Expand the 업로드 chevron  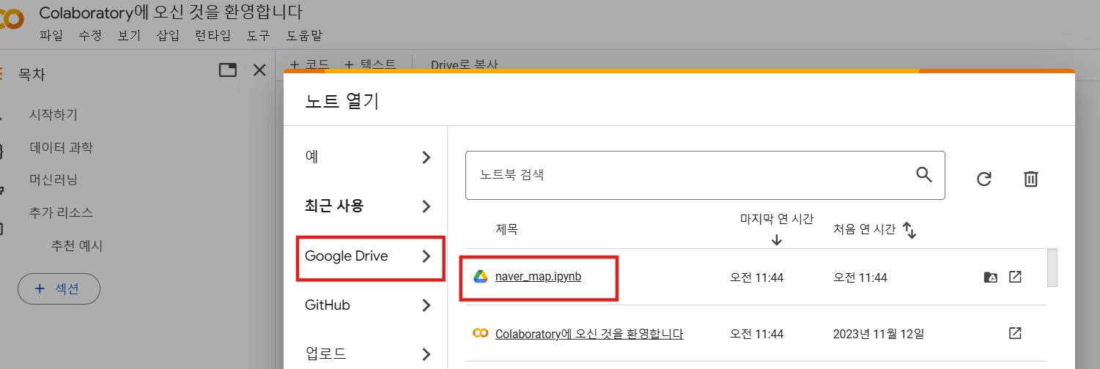(x=427, y=354)
